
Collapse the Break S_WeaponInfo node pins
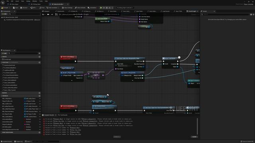pyautogui.click(x=132, y=80)
